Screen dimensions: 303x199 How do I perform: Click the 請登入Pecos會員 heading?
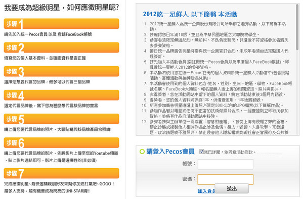(170, 152)
